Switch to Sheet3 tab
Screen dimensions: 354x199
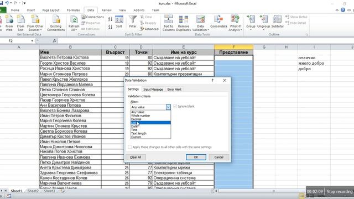(49, 191)
